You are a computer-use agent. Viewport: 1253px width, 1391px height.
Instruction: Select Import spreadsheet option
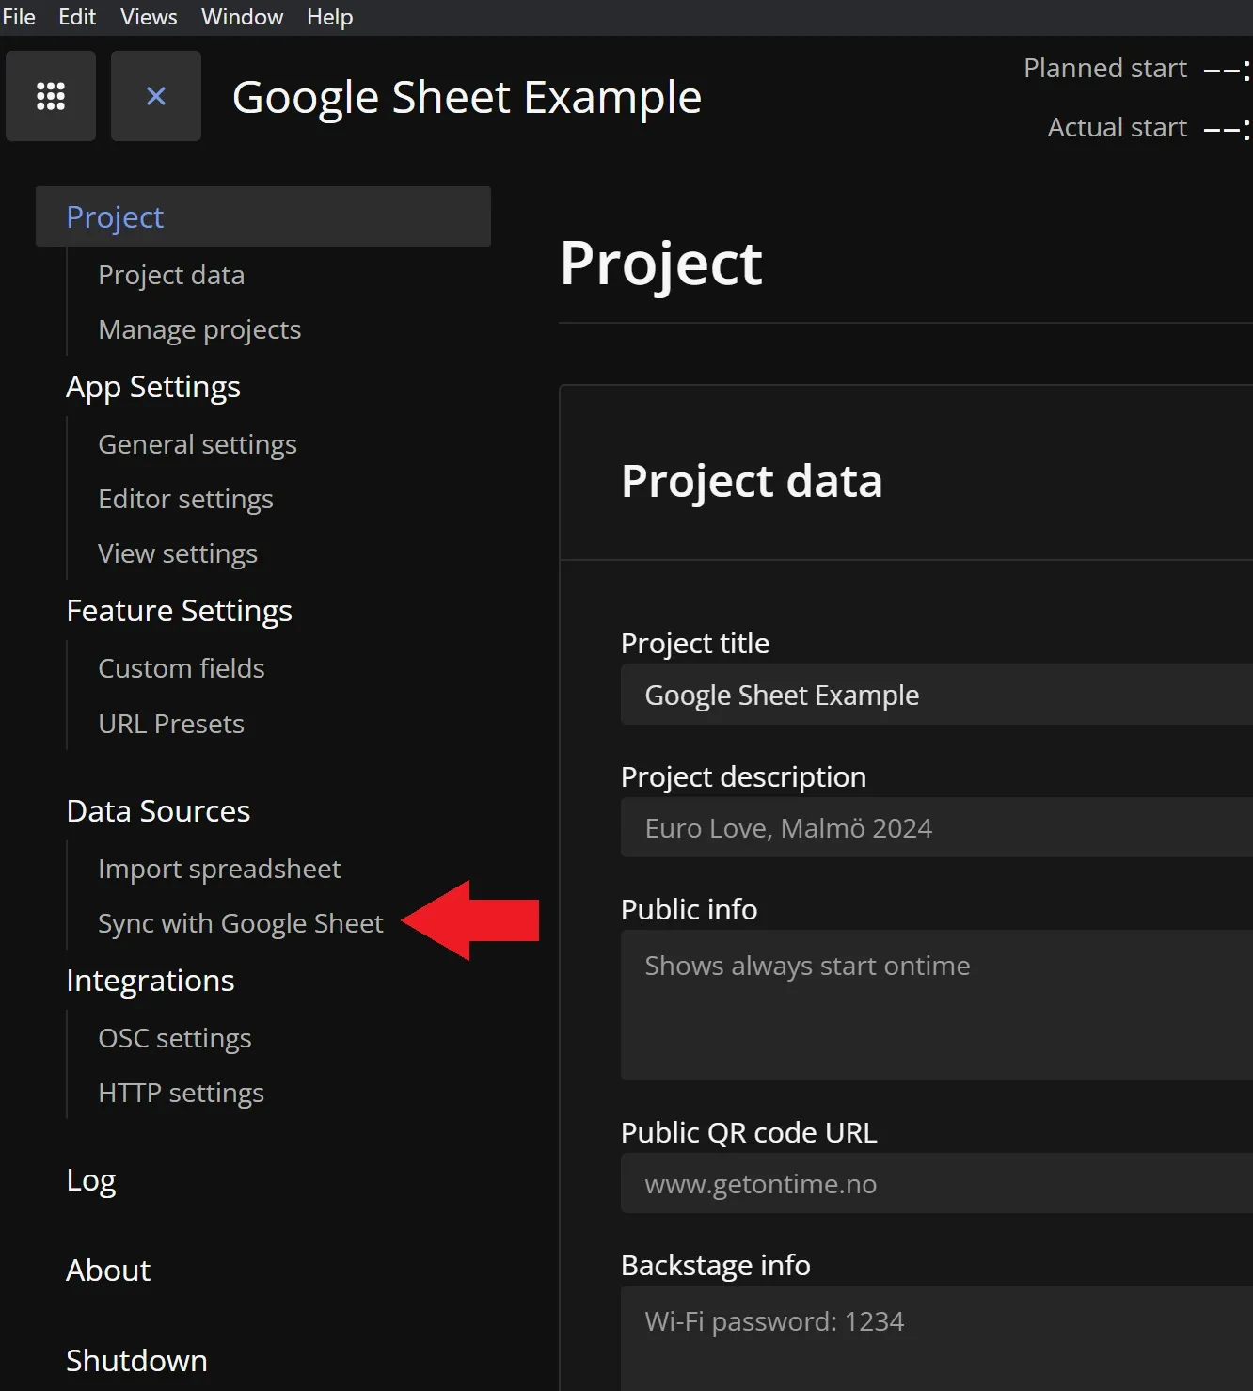click(x=219, y=869)
